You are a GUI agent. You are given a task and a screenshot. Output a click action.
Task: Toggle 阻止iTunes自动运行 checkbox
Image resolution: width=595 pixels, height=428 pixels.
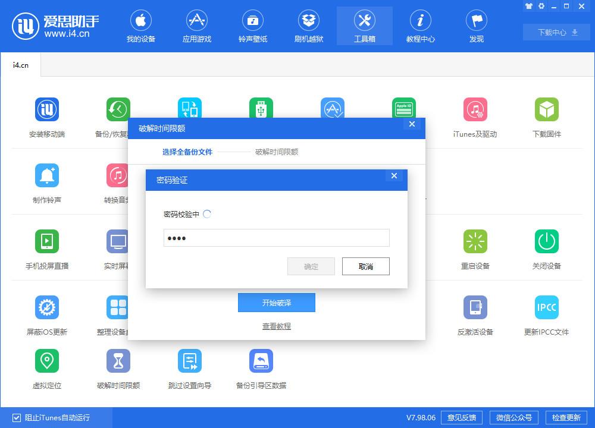(16, 418)
